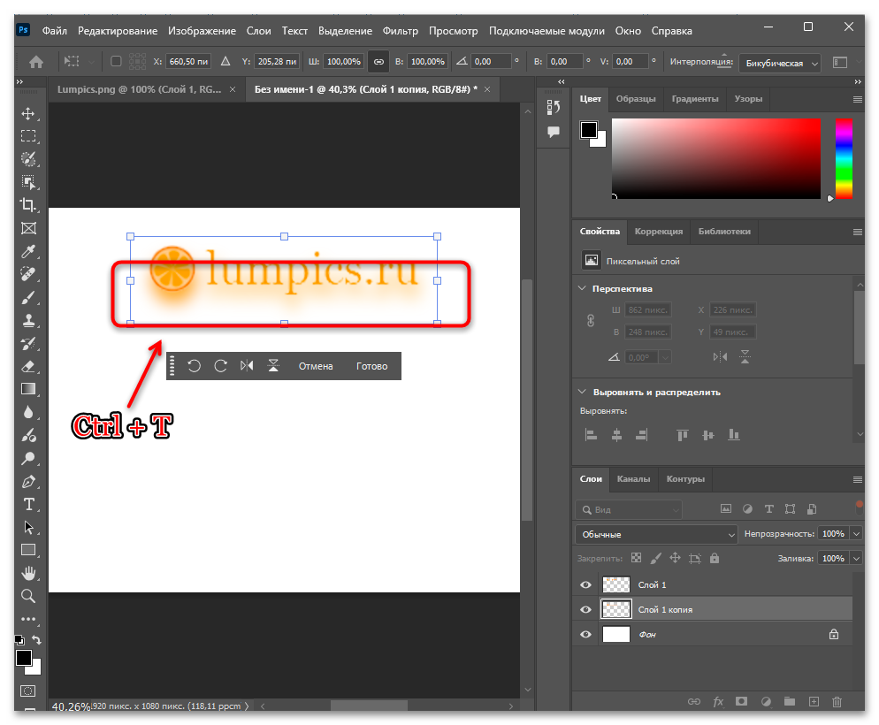Switch to the Lumpics.png document tab

pyautogui.click(x=140, y=89)
